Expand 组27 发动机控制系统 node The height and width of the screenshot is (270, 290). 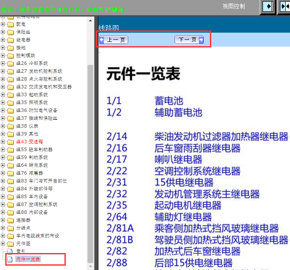coord(3,71)
